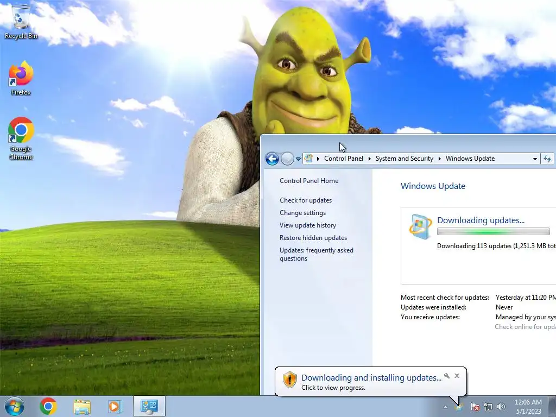The width and height of the screenshot is (556, 417).
Task: Open Restore hidden updates
Action: [313, 238]
